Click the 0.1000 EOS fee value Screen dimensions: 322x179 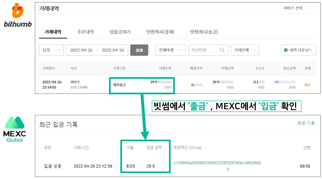pos(259,85)
